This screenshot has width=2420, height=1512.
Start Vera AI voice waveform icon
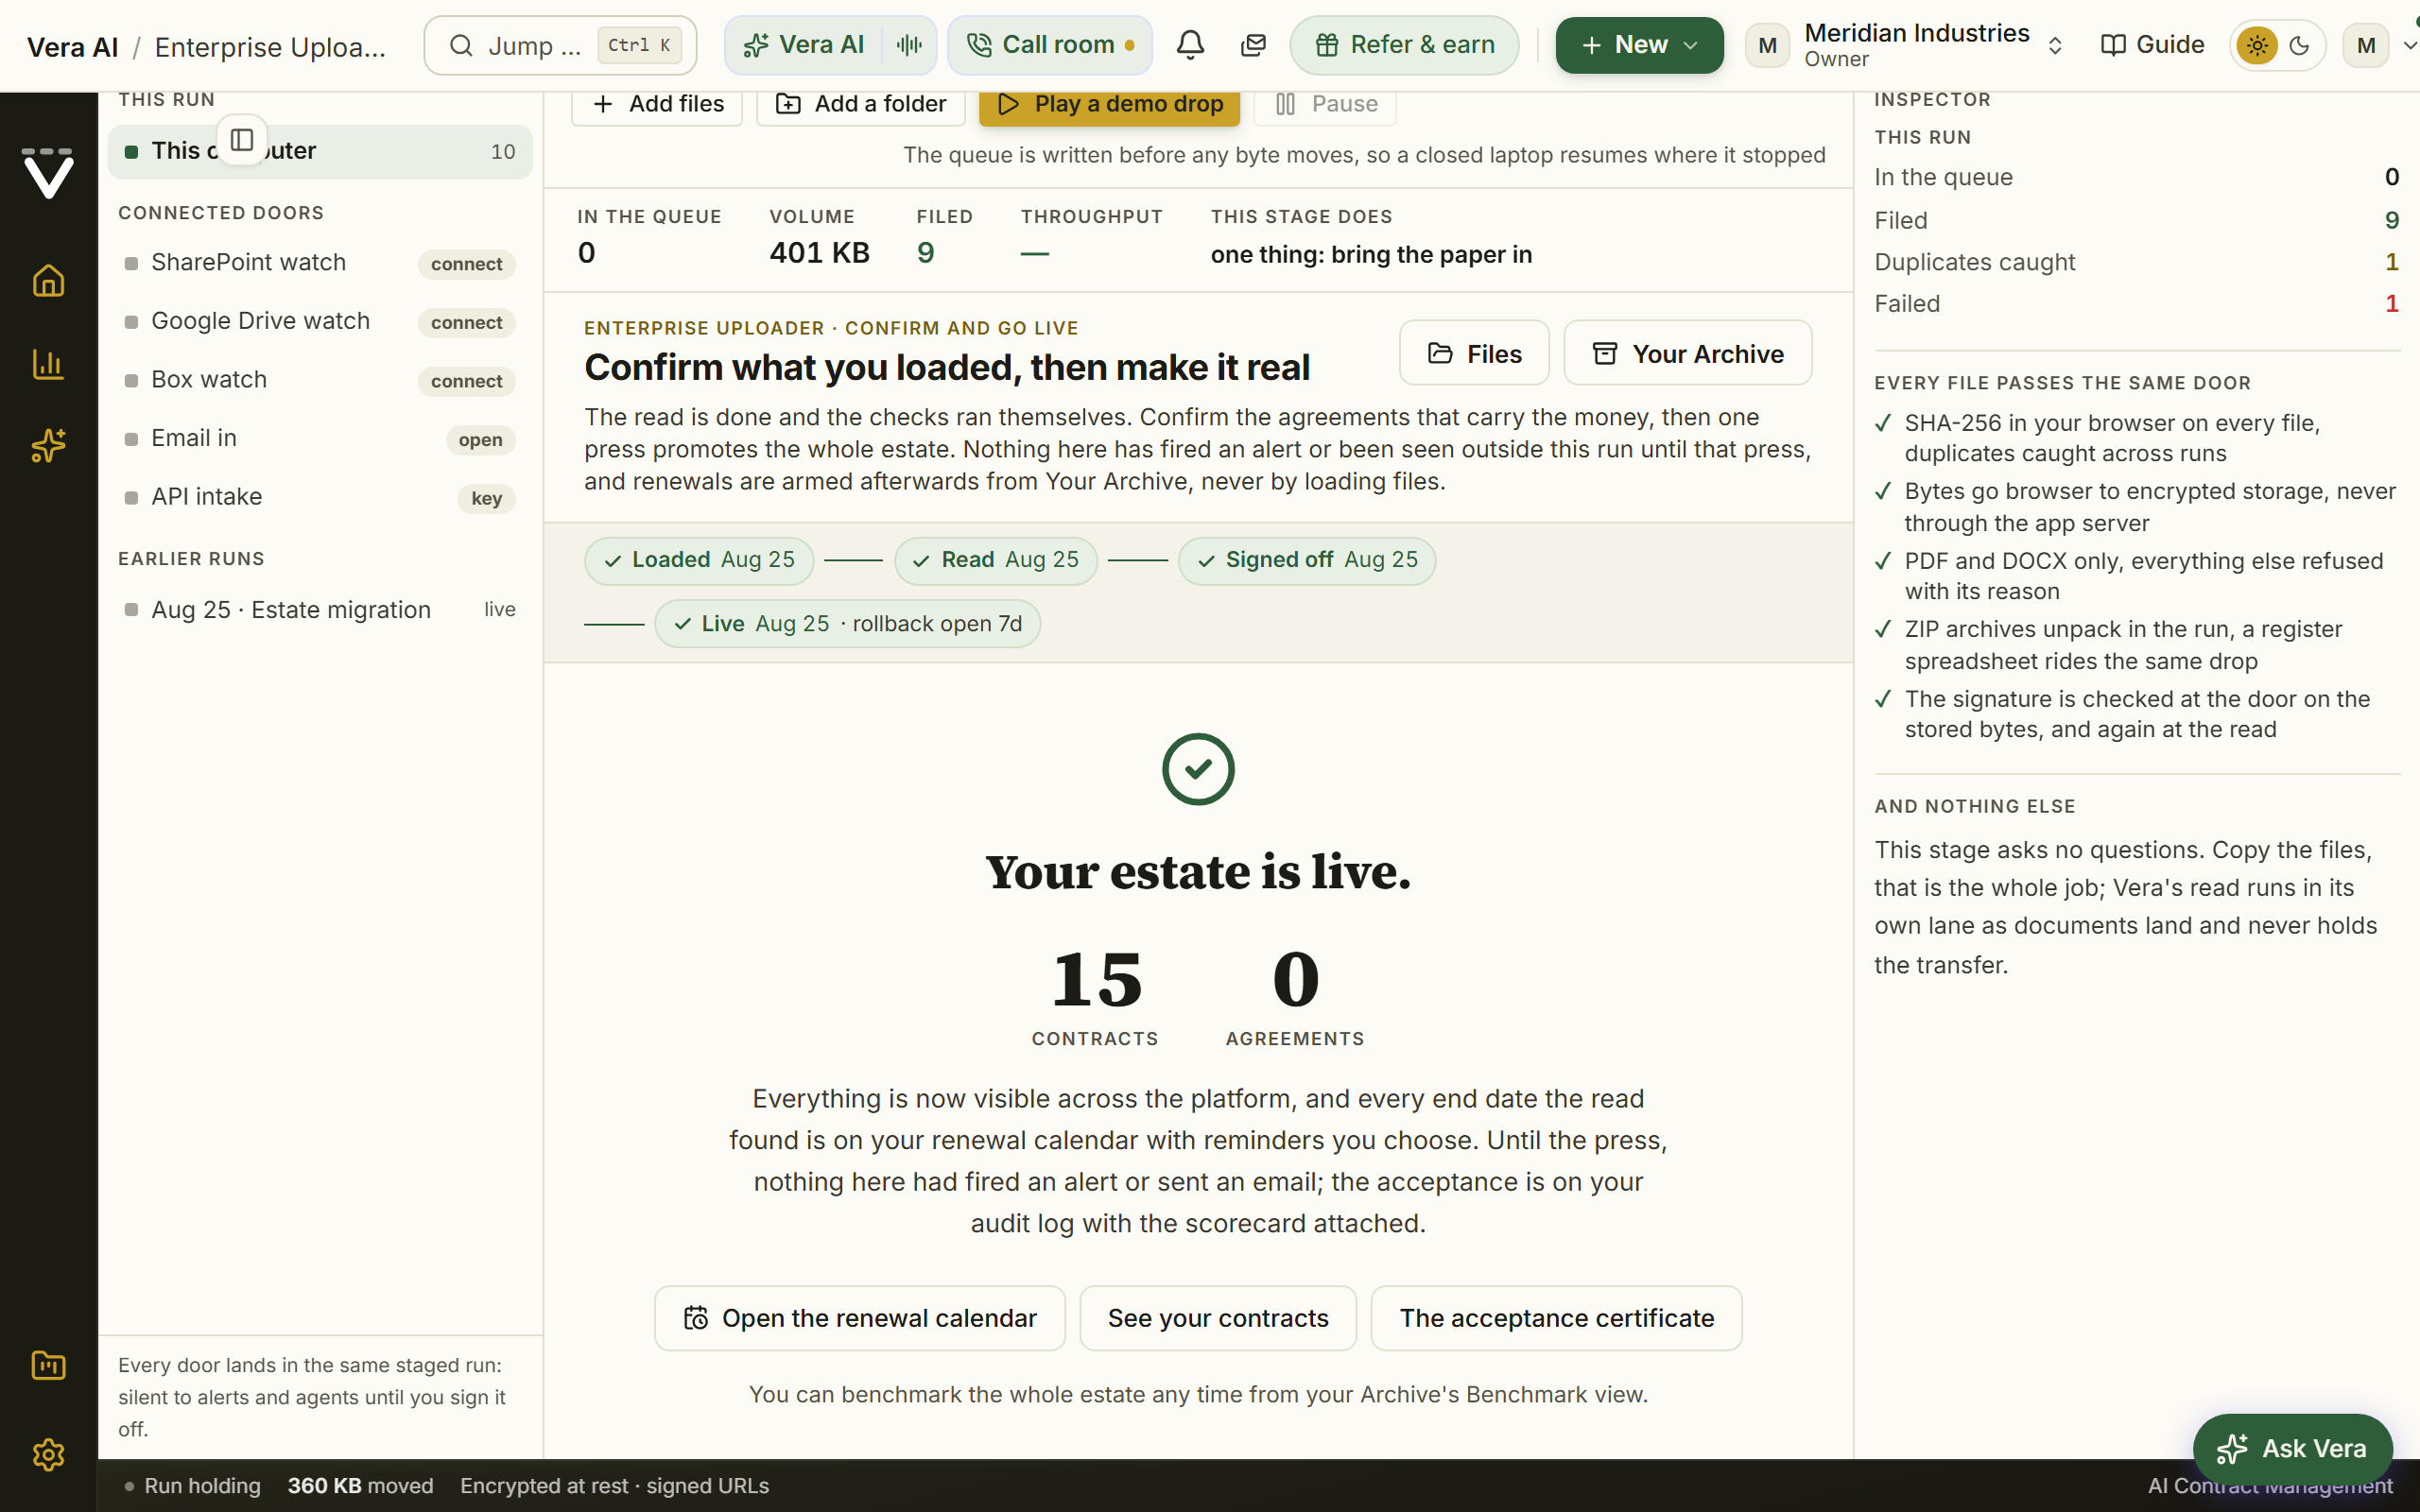click(909, 45)
